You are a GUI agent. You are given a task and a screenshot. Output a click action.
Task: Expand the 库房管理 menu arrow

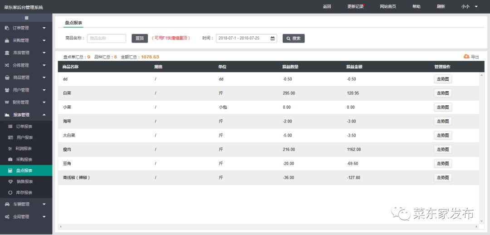point(44,53)
